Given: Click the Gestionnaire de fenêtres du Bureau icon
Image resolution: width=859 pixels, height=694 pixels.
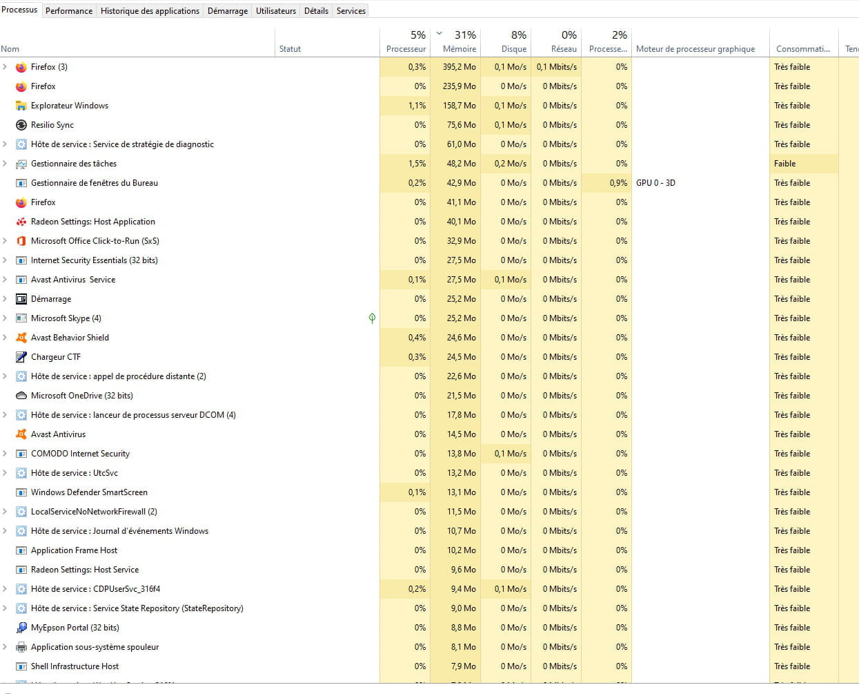Looking at the screenshot, I should point(21,183).
